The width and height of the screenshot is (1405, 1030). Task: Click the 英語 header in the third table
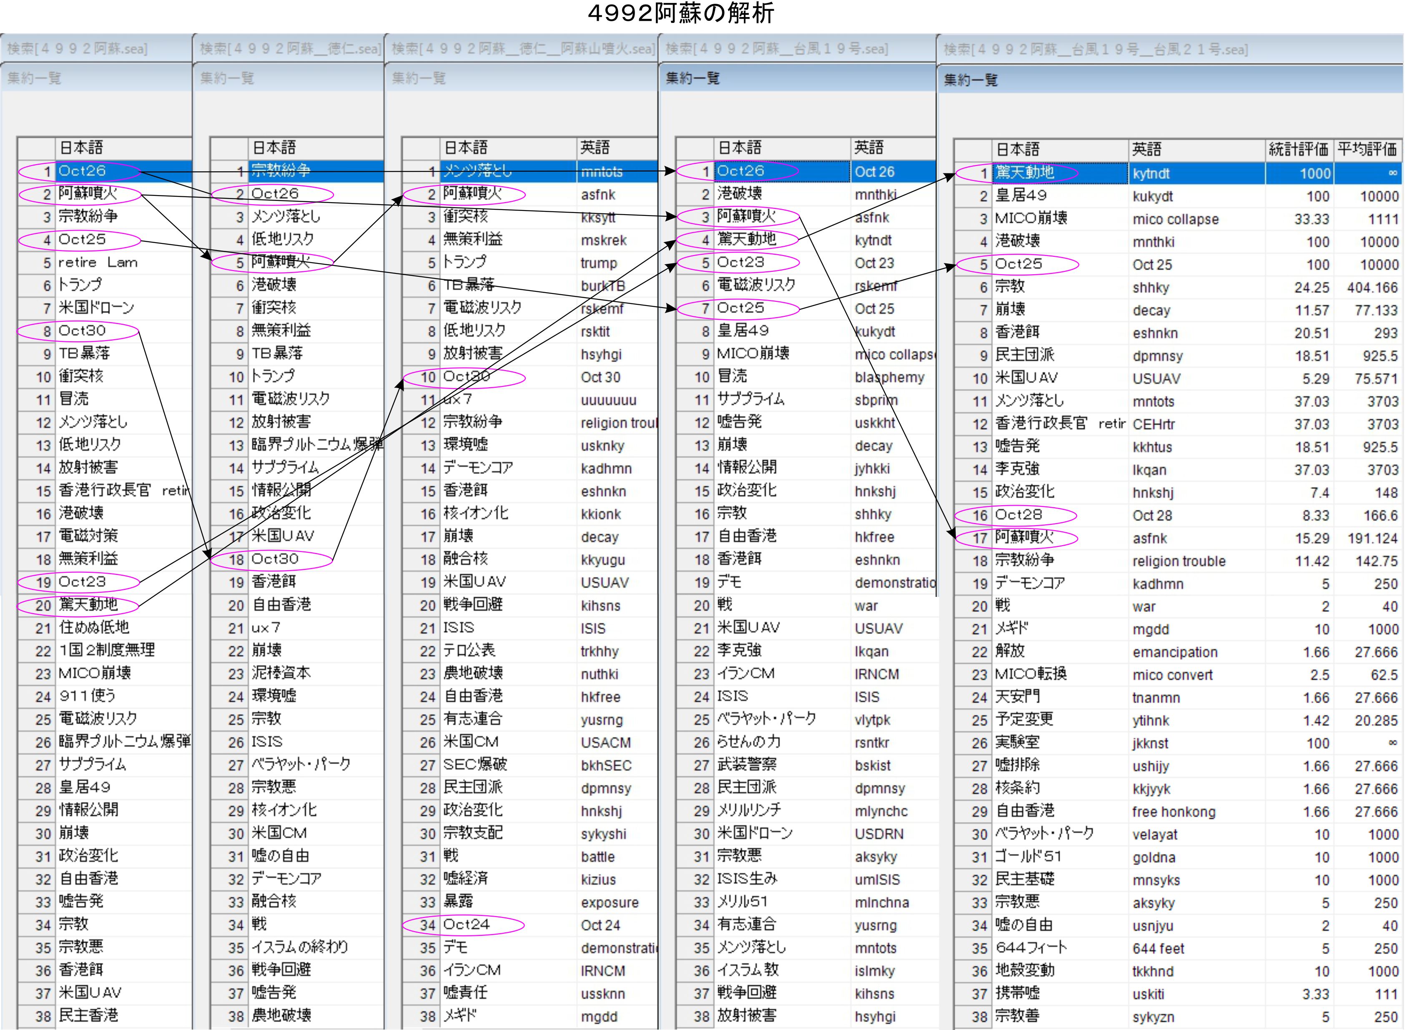click(x=594, y=148)
